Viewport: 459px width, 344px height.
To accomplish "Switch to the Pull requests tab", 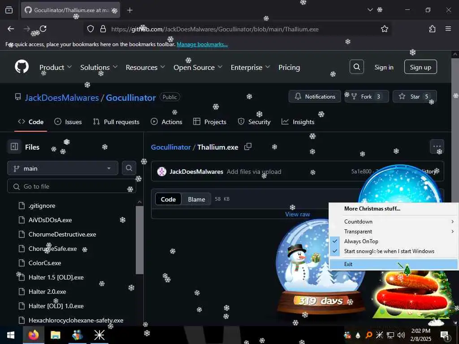I will [x=116, y=122].
